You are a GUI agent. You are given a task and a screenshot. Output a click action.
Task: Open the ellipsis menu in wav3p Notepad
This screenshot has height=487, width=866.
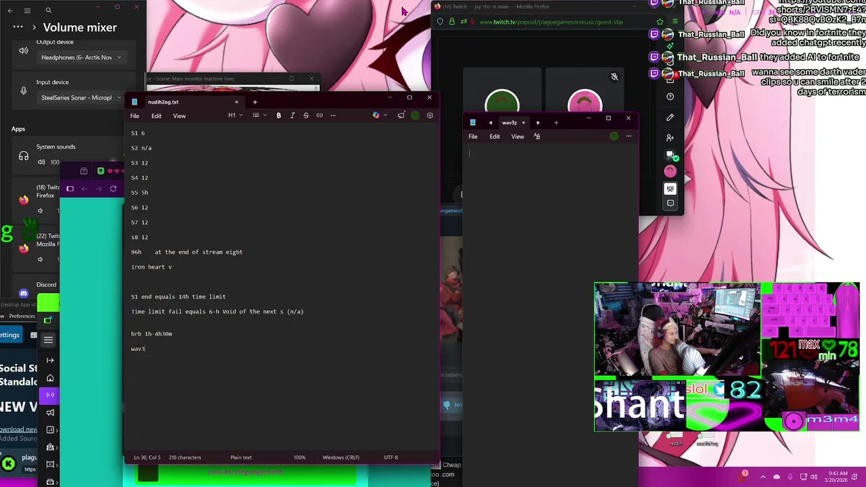pos(629,137)
